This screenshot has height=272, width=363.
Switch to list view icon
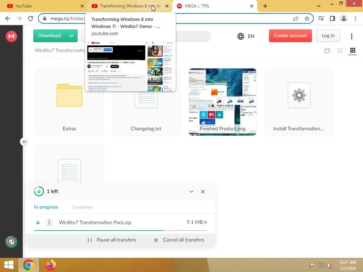tap(340, 50)
